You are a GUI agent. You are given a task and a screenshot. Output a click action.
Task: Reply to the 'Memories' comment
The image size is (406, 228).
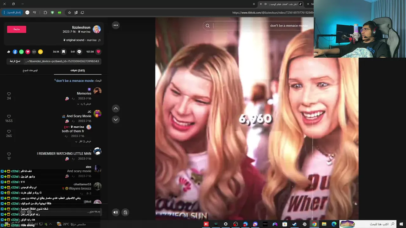[73, 98]
